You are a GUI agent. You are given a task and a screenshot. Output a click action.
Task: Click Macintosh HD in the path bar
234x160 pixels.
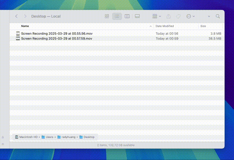26,137
